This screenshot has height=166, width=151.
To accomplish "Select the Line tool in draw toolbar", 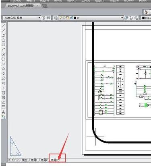I will 3,26.
